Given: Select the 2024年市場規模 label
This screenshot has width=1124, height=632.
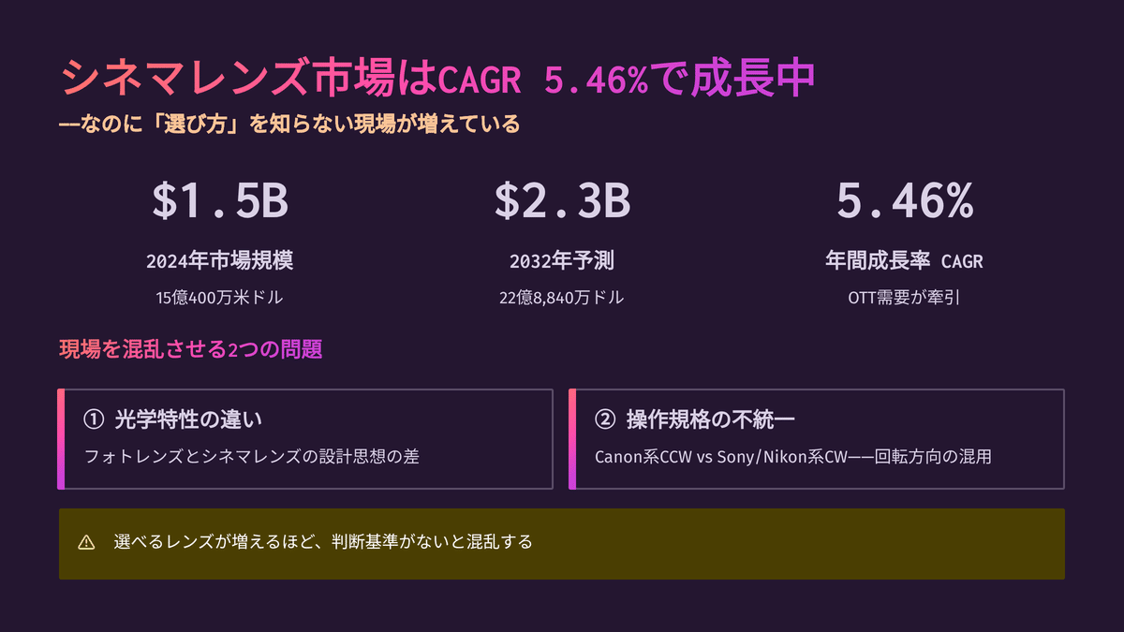Looking at the screenshot, I should point(220,261).
